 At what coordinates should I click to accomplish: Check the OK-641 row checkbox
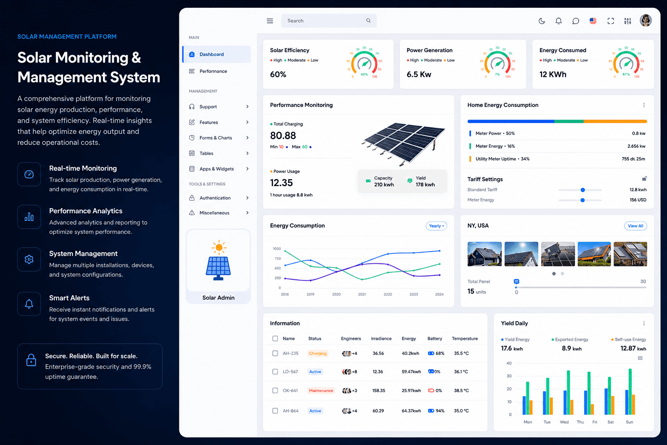(x=275, y=390)
